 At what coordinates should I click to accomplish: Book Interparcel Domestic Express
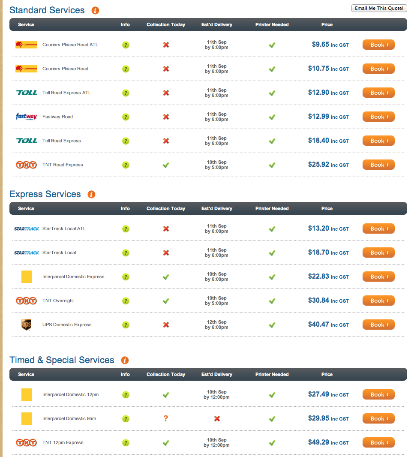tap(378, 277)
